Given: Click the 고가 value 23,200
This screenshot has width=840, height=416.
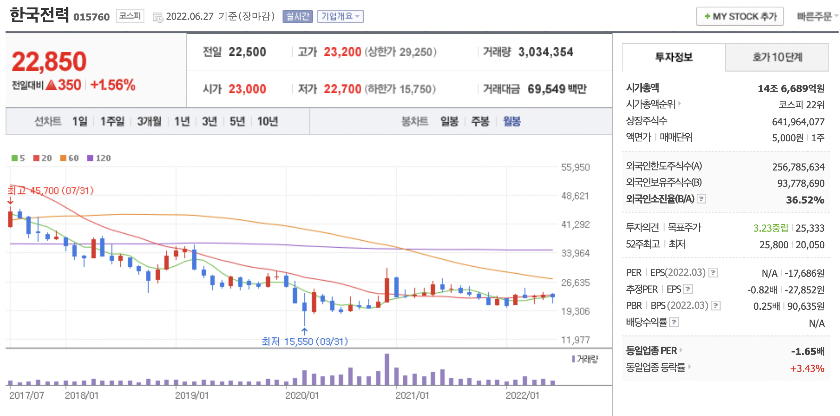Looking at the screenshot, I should coord(343,52).
